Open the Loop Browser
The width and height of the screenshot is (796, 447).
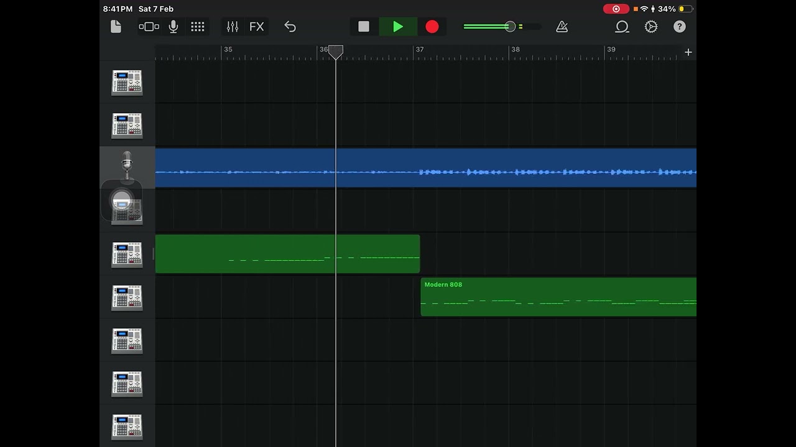pos(622,27)
